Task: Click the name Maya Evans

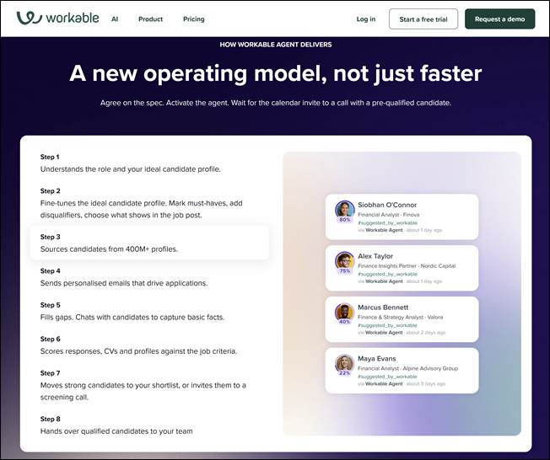Action: (x=376, y=359)
